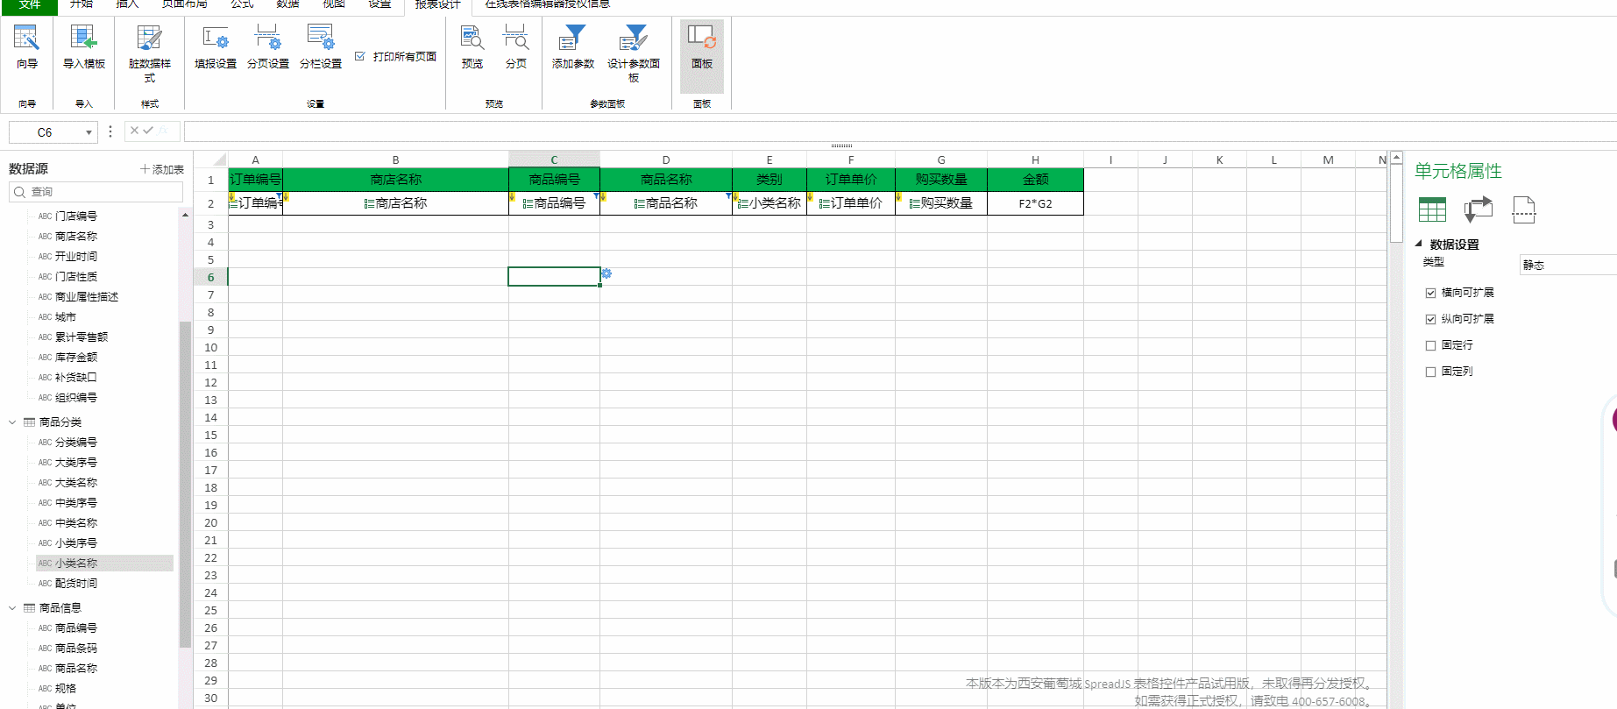This screenshot has height=709, width=1617.
Task: Click the three-dot handle beside name box
Action: pos(110,131)
